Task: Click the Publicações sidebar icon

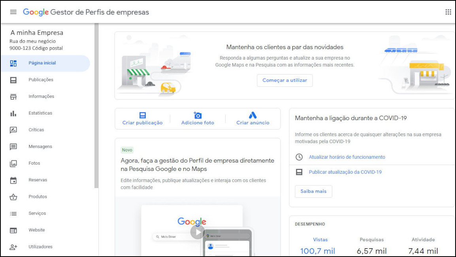Action: [x=13, y=80]
